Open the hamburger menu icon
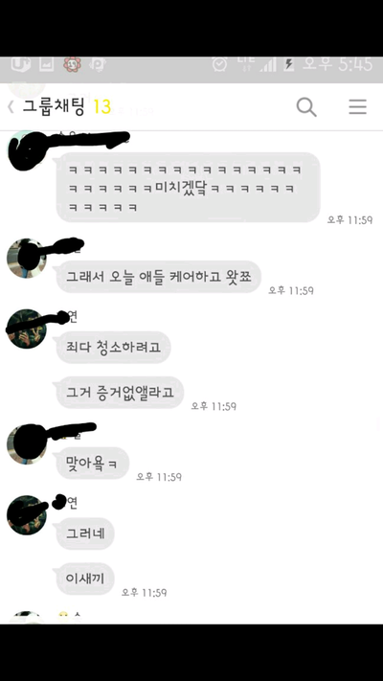Viewport: 383px width, 681px height. point(357,107)
